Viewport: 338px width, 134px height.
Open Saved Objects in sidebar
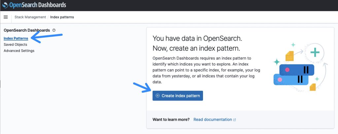[x=16, y=45]
